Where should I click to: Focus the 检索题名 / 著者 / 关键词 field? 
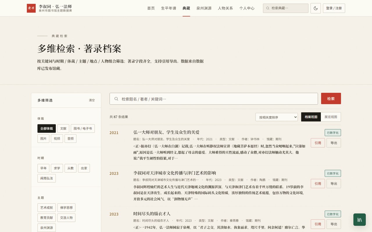(x=214, y=99)
